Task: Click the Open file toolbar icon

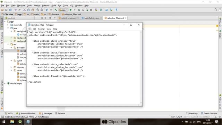Action: tap(2, 10)
